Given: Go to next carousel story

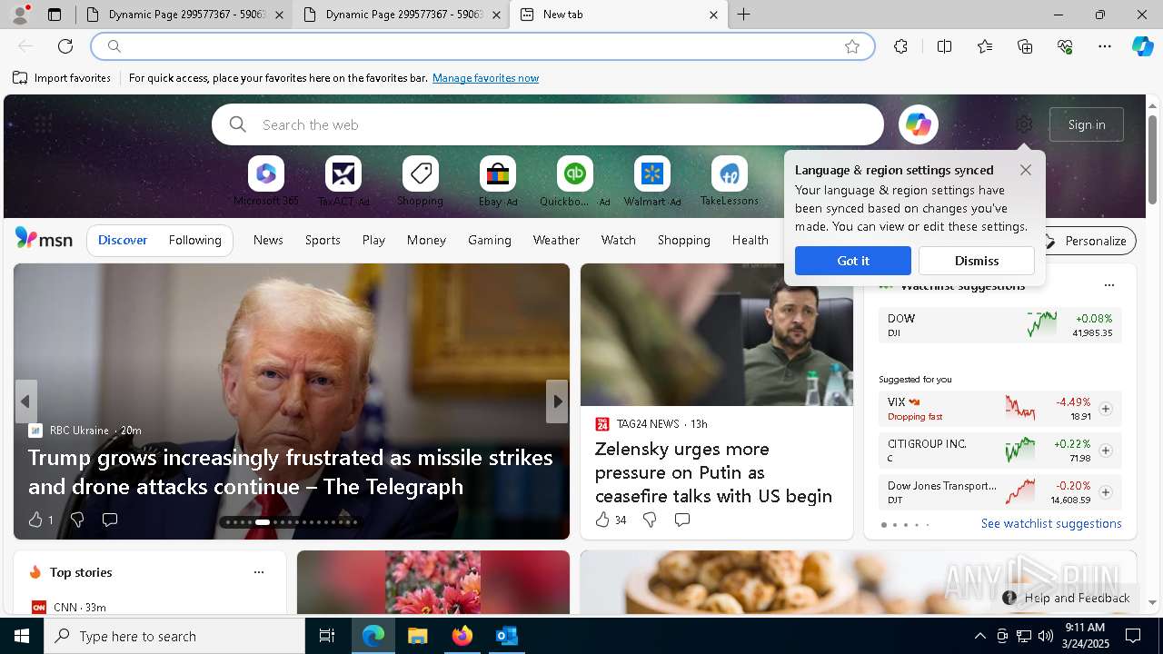Looking at the screenshot, I should (557, 401).
